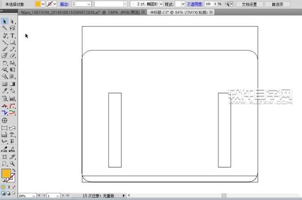Open the 样式 style dropdown
Viewport: 302px width, 200px height.
[x=183, y=4]
